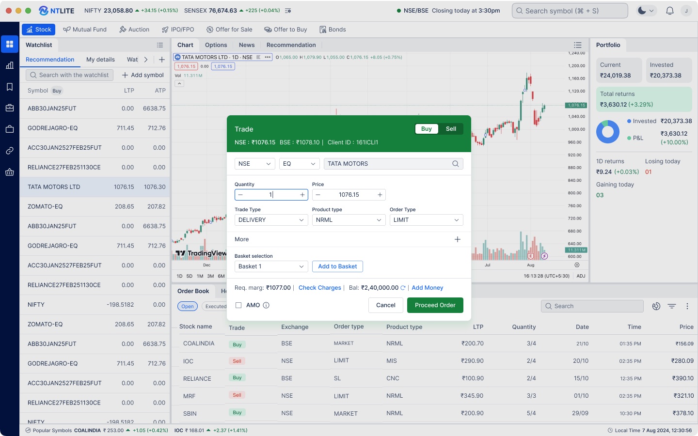Decrease price with the minus stepper

[x=318, y=195]
